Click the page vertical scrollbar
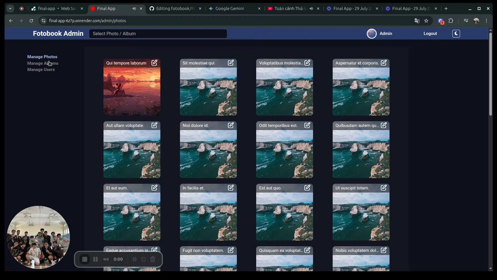 490,74
